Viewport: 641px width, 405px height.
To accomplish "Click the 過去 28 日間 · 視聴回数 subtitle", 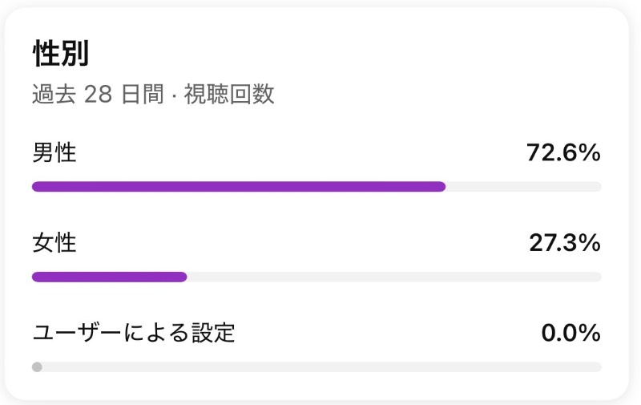I will [x=153, y=94].
